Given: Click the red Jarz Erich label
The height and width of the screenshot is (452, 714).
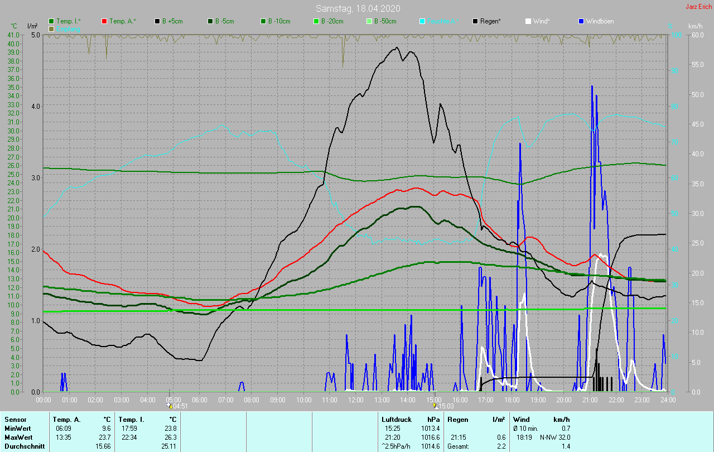Looking at the screenshot, I should (x=699, y=7).
